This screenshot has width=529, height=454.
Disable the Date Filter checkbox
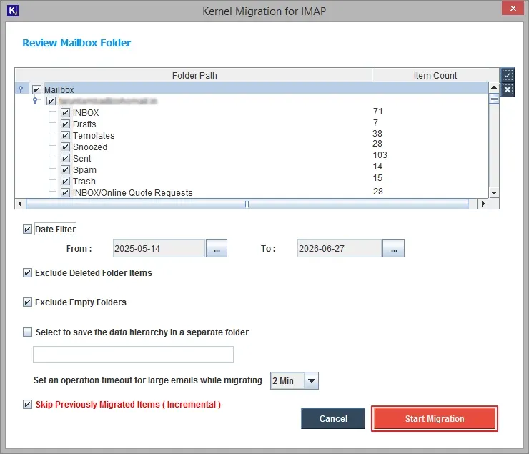point(27,230)
